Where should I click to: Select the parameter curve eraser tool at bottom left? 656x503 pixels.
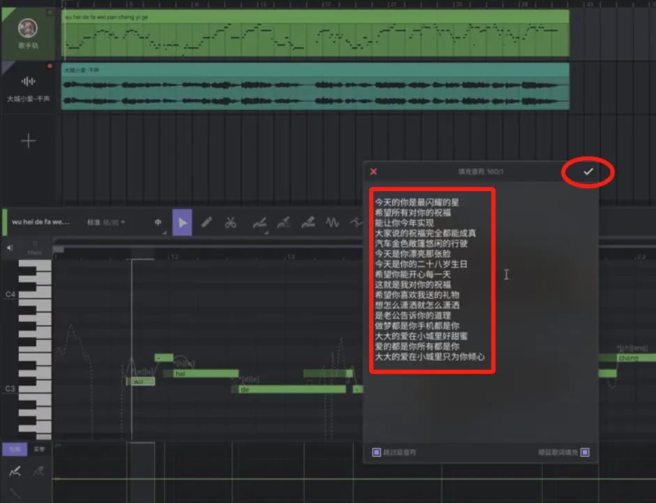pyautogui.click(x=39, y=472)
